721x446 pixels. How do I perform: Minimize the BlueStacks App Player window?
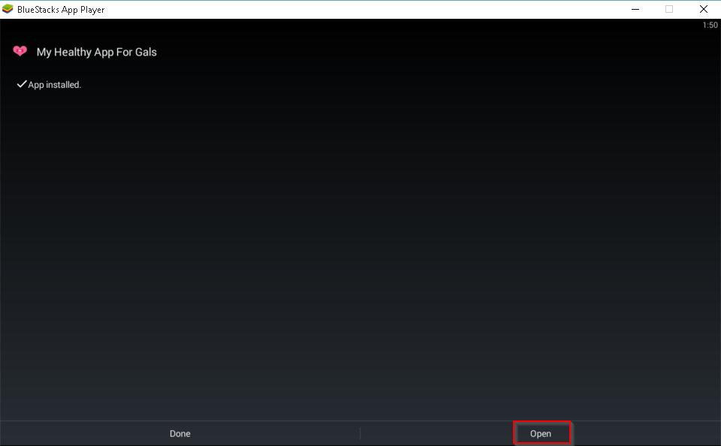(635, 9)
